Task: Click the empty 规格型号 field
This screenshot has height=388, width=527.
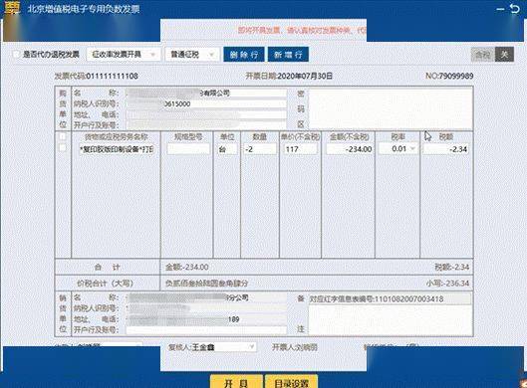Action: (x=188, y=149)
